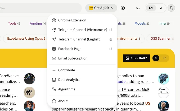Select the Models 23 category tab
Viewport: 180px width, 111px height.
(x=142, y=24)
